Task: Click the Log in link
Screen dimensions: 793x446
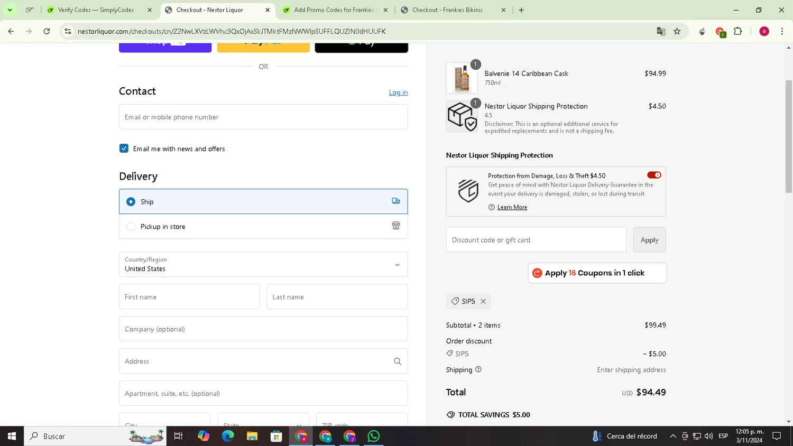Action: pyautogui.click(x=398, y=92)
